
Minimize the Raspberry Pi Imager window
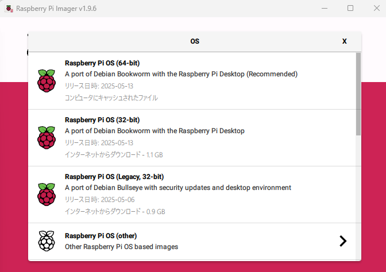click(323, 9)
